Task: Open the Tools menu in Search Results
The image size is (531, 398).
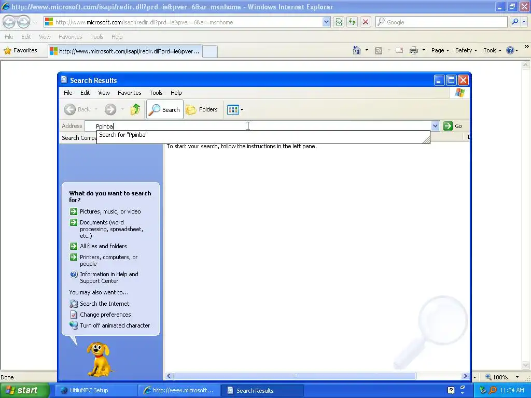Action: click(156, 93)
